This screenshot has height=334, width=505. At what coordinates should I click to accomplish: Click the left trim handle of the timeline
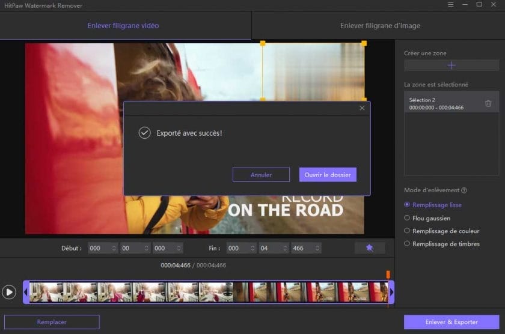(x=26, y=292)
